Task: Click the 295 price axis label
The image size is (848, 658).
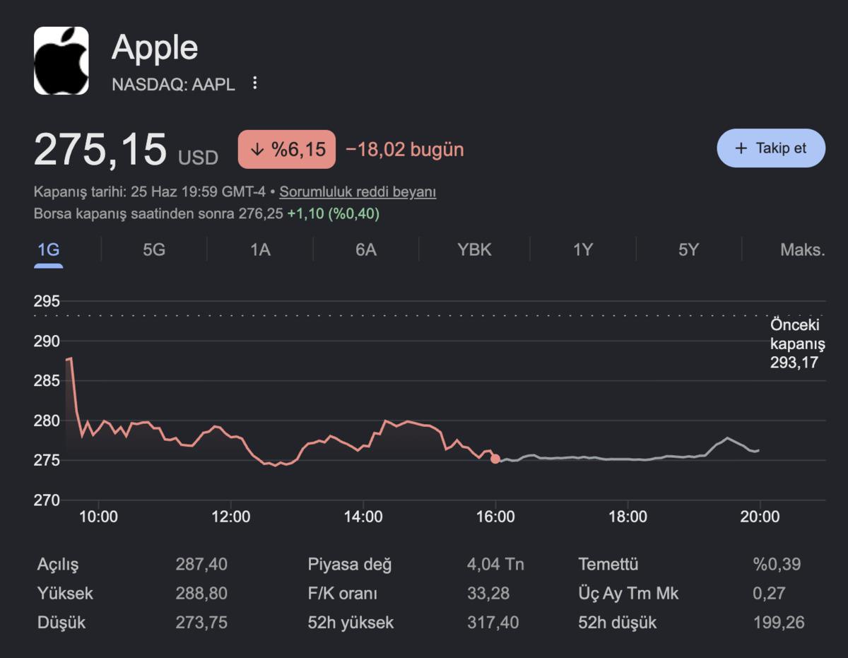Action: pos(47,302)
